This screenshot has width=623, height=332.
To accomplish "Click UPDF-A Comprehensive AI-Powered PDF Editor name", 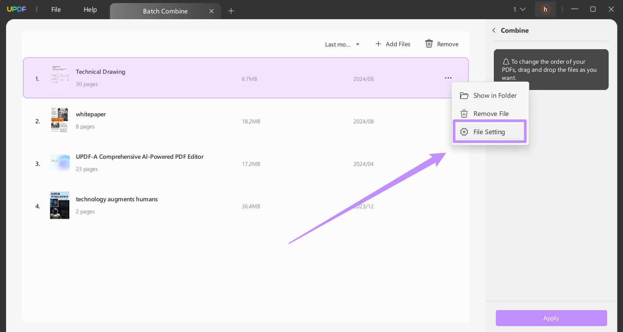I will 140,157.
